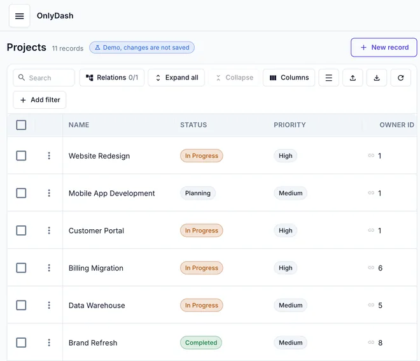Click the density rows icon button

click(328, 78)
